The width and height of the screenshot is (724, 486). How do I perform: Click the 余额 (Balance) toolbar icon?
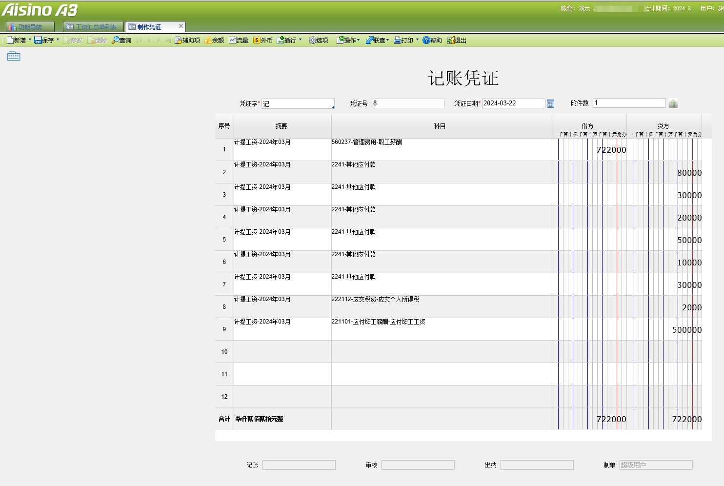point(215,40)
